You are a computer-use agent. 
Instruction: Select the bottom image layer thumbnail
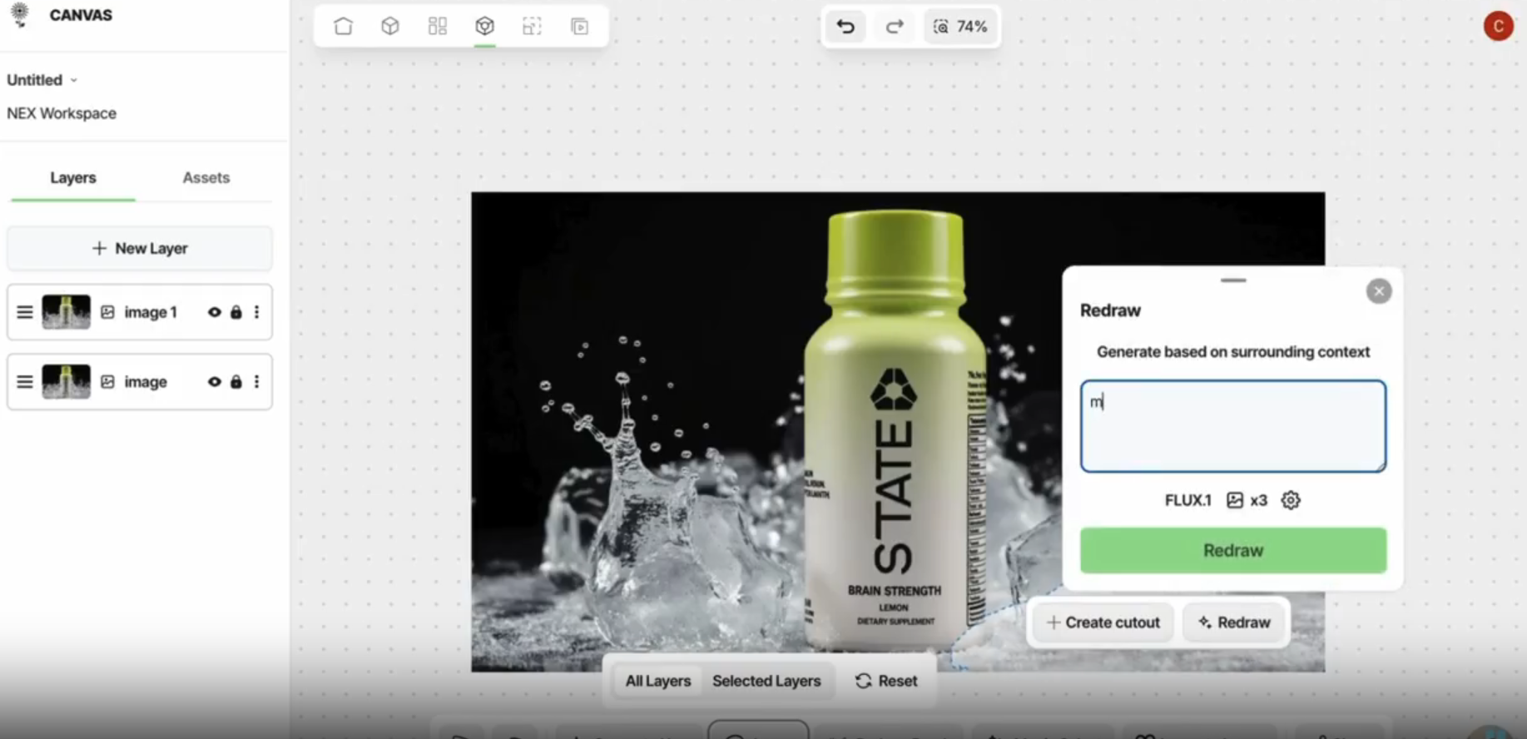pyautogui.click(x=66, y=381)
